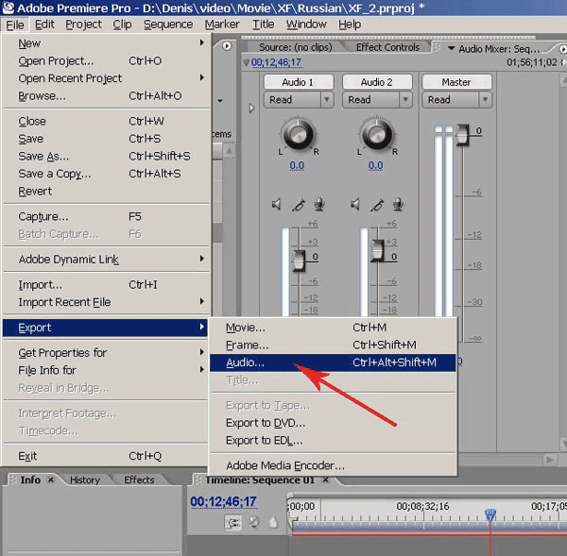Click the Audio 2 pan knob
This screenshot has height=556, width=567.
pyautogui.click(x=376, y=135)
